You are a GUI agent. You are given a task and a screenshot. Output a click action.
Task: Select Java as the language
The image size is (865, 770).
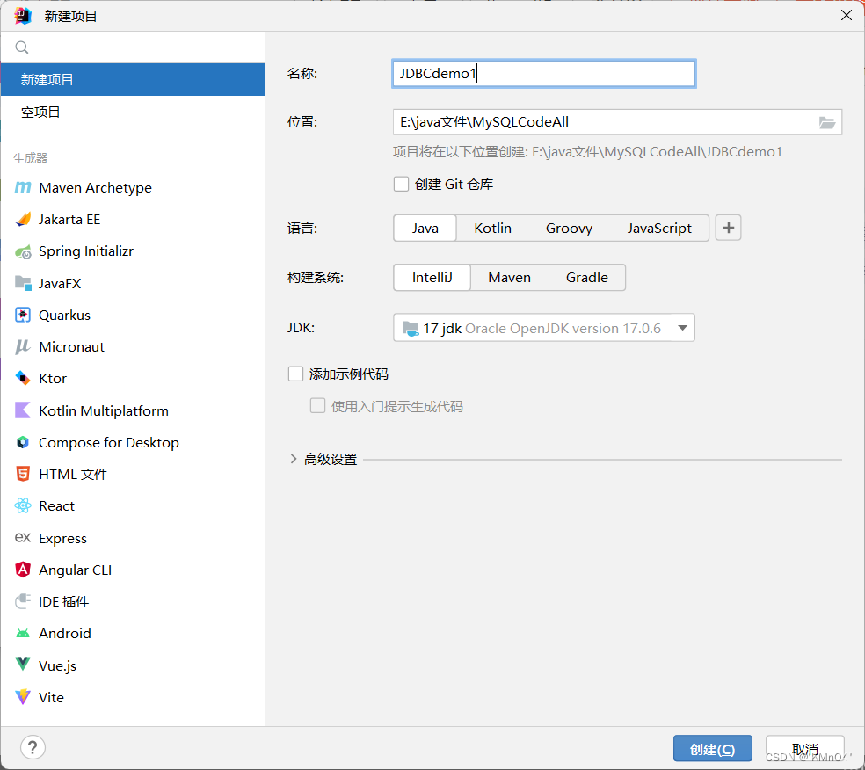pyautogui.click(x=425, y=229)
